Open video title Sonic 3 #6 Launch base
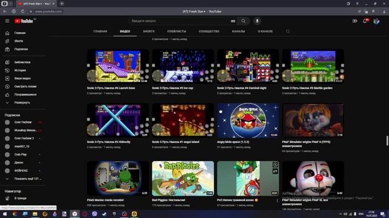389x218 pixels. point(111,88)
